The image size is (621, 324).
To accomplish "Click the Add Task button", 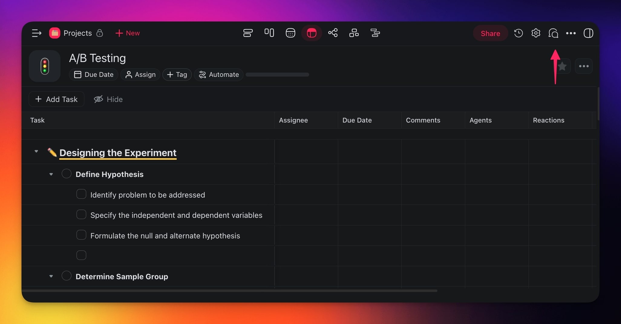I will coord(57,99).
